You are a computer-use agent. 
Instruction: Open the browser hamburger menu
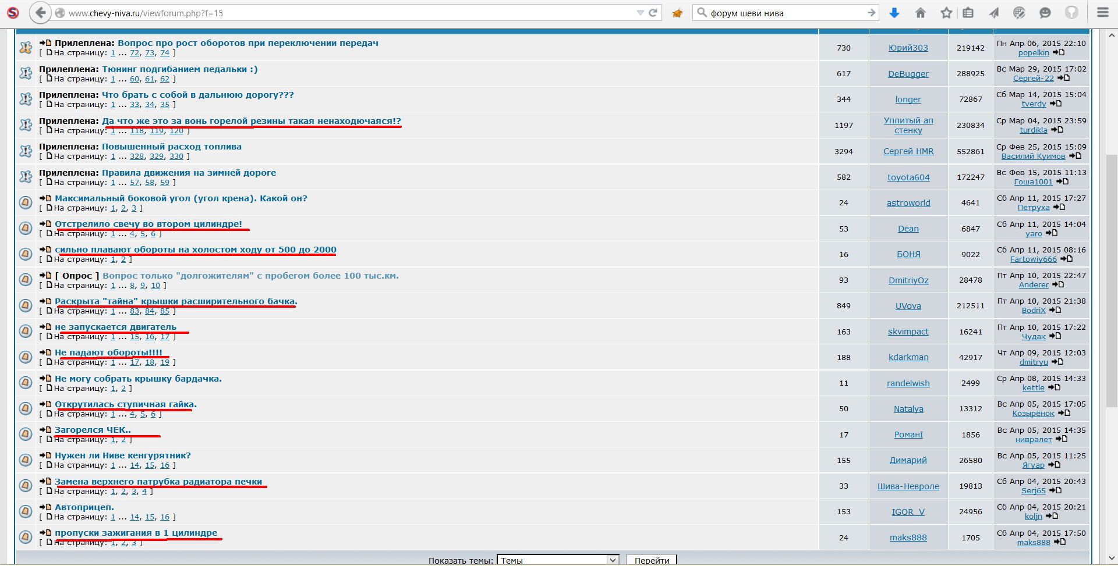(1102, 13)
